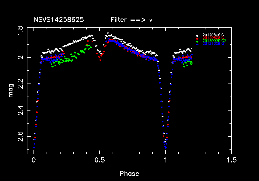Image resolution: width=259 pixels, height=181 pixels.
Task: Click the NSVS14258625 plot title
Action: coord(59,20)
